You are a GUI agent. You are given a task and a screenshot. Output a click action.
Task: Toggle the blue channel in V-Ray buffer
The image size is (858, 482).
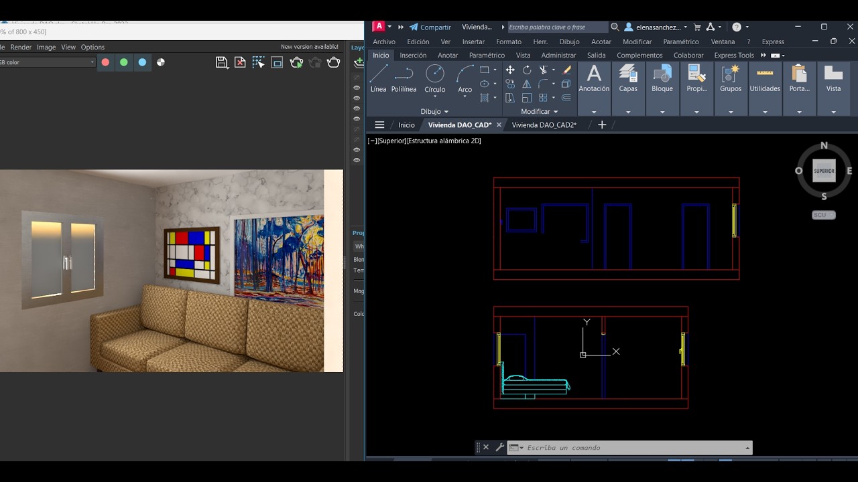(x=142, y=62)
